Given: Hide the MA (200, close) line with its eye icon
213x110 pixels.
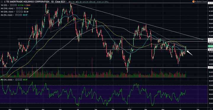Looking at the screenshot, I should (17, 12).
